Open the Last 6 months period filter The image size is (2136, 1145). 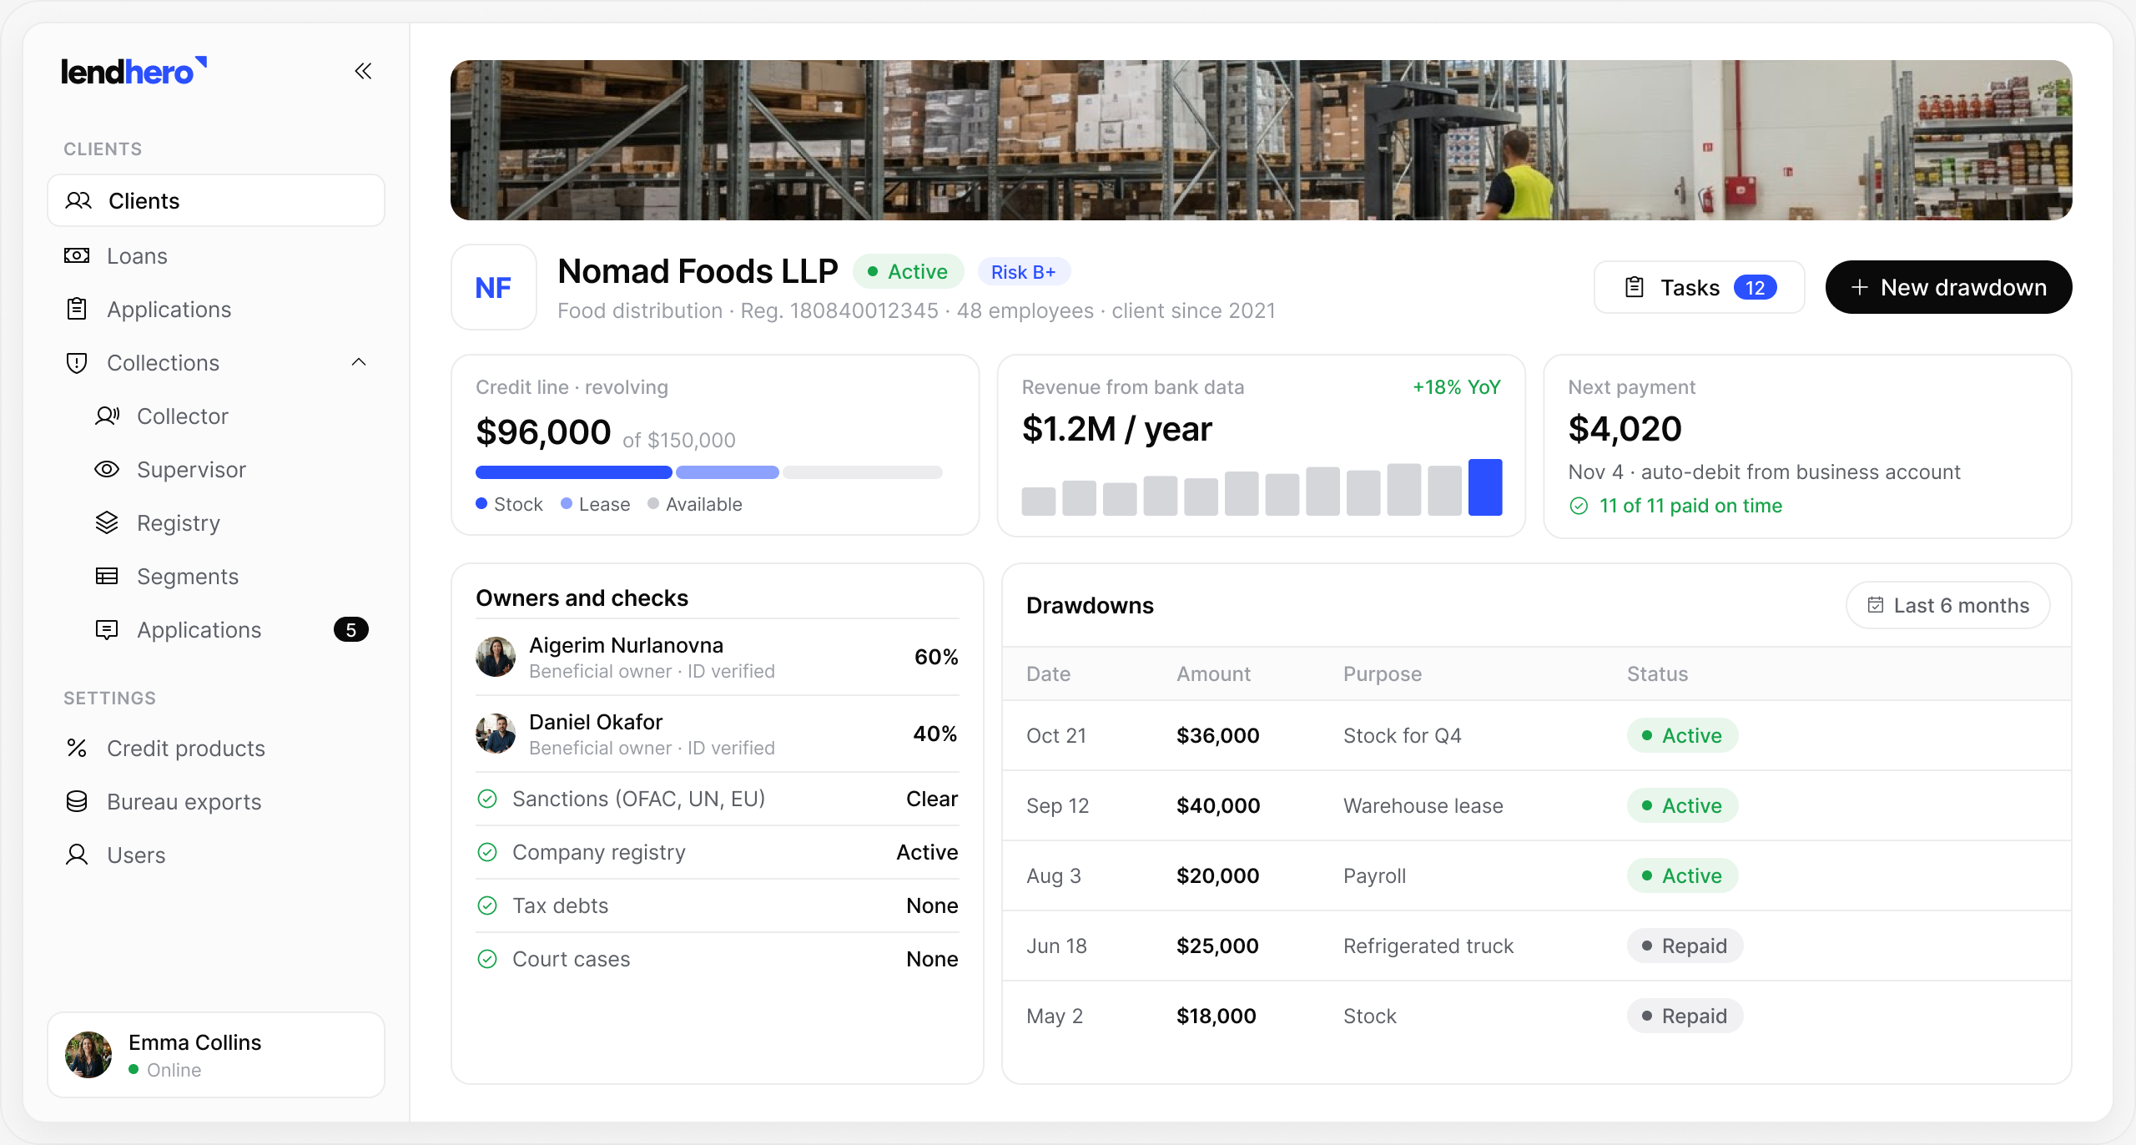pos(1947,605)
